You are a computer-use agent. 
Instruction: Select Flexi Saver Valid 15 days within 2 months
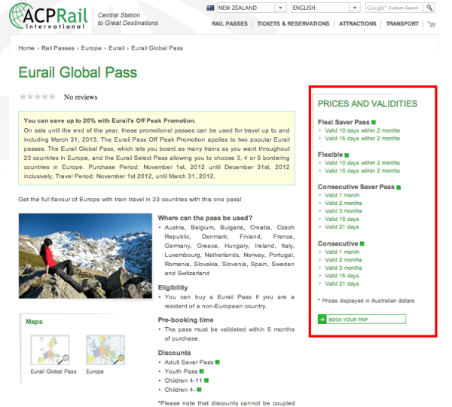click(x=362, y=139)
